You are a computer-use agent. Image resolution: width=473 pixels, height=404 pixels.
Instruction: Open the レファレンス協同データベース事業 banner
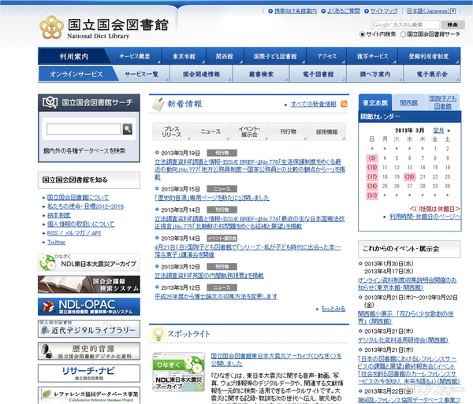pyautogui.click(x=89, y=395)
